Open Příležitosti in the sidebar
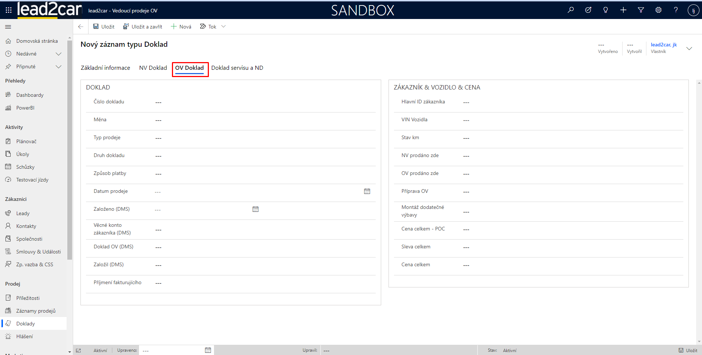The image size is (702, 355). point(28,298)
